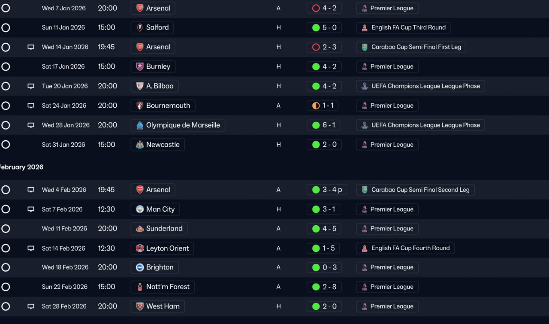Open the Man City team link
This screenshot has height=324, width=549.
tap(155, 209)
